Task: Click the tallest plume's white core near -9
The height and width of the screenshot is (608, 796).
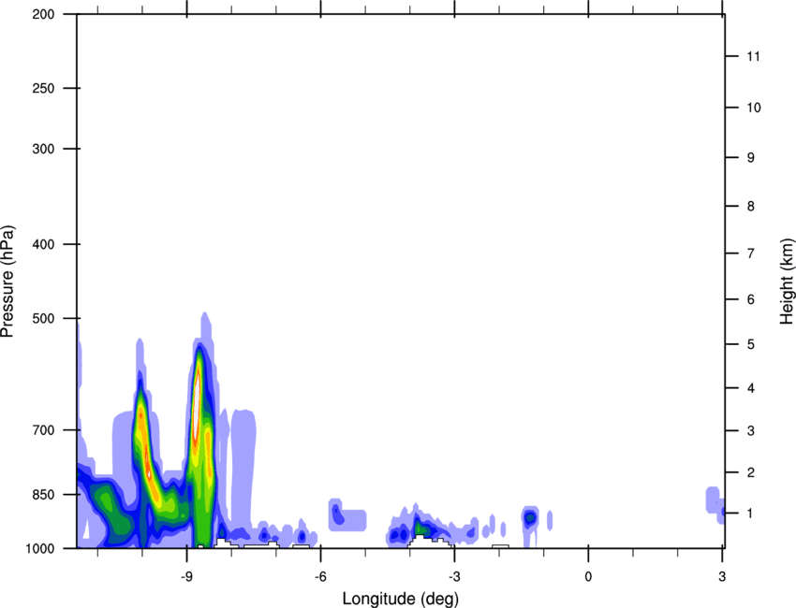Action: tap(197, 406)
